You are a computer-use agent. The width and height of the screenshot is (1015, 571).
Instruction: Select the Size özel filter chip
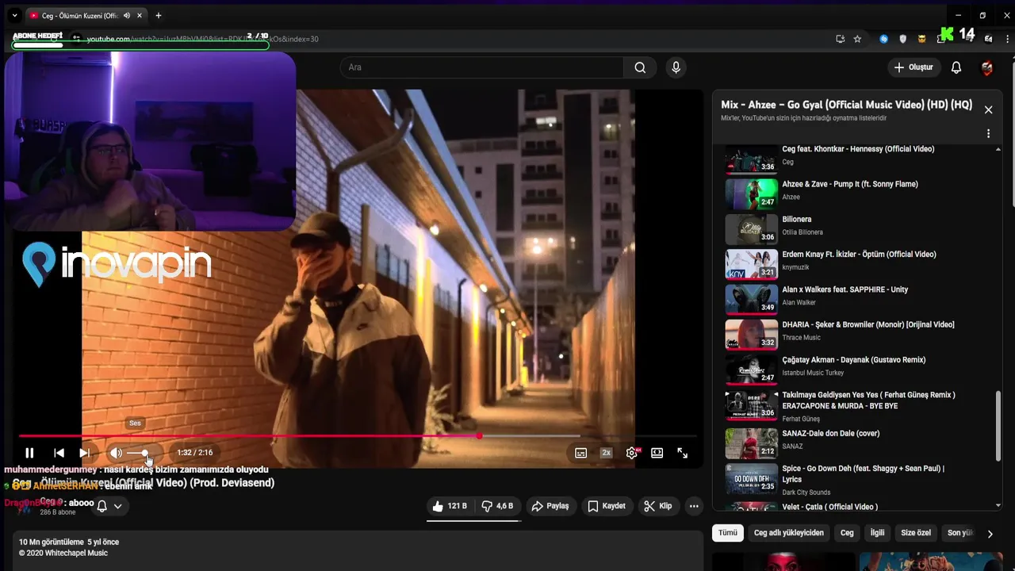[x=916, y=533]
